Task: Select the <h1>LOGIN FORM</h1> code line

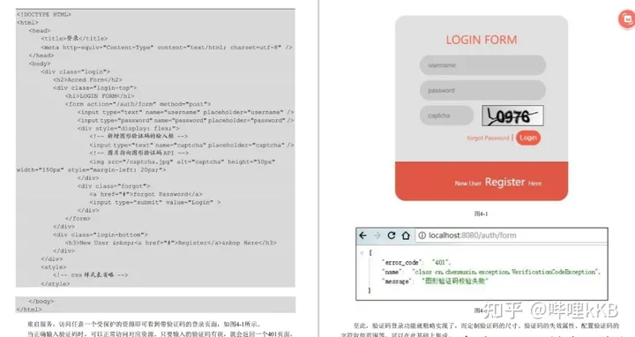Action: point(100,96)
